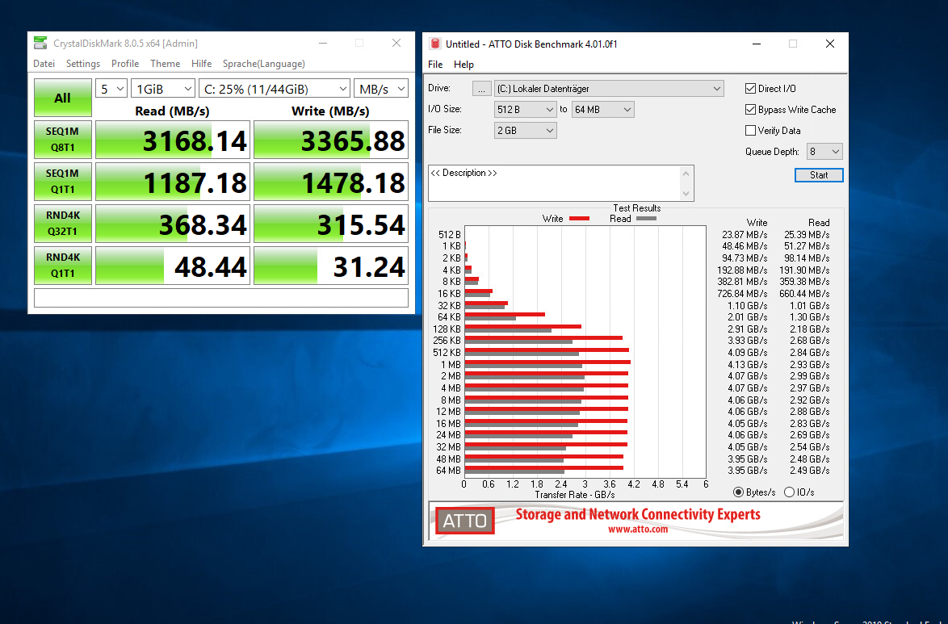Viewport: 948px width, 624px height.
Task: Click RND4K Q32T1 read value 368.34
Action: pyautogui.click(x=173, y=223)
